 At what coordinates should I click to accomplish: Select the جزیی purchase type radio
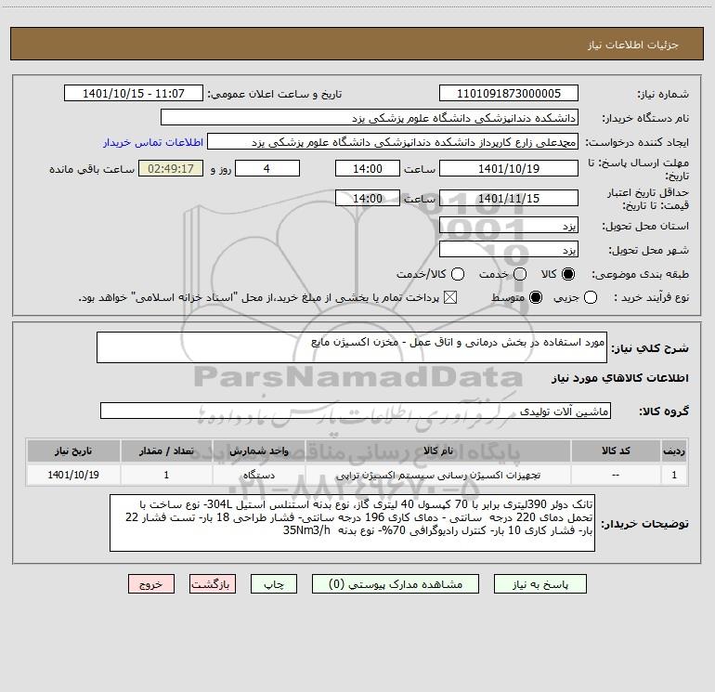591,297
